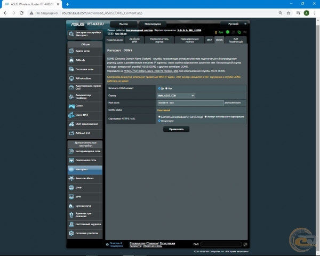This screenshot has height=256, width=320.
Task: Open Adaptive QoS service section
Action: (x=85, y=87)
